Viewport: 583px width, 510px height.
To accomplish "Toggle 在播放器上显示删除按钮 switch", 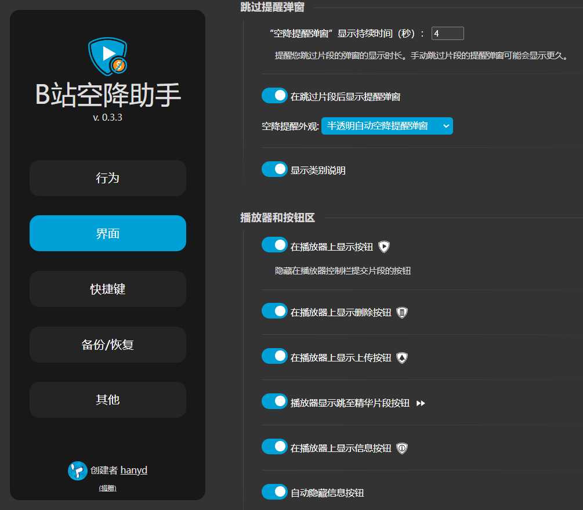I will (274, 311).
